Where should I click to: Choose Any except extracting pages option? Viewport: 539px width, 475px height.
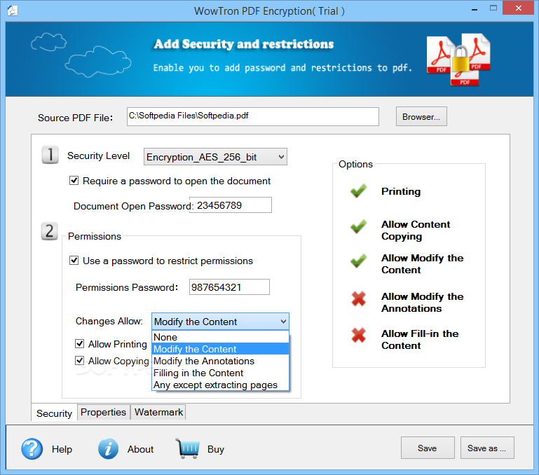coord(220,385)
